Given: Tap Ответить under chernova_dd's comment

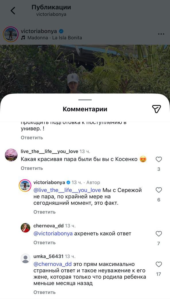Looking at the screenshot, I should 45,243.
